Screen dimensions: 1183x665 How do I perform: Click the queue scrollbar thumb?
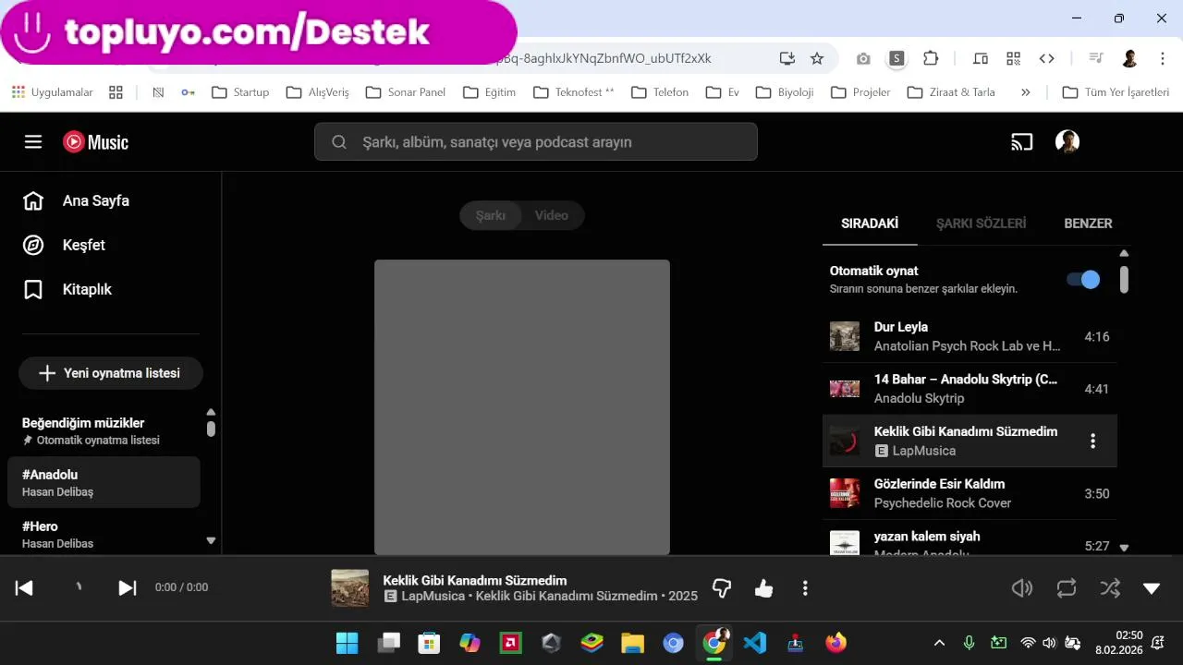pyautogui.click(x=1124, y=280)
